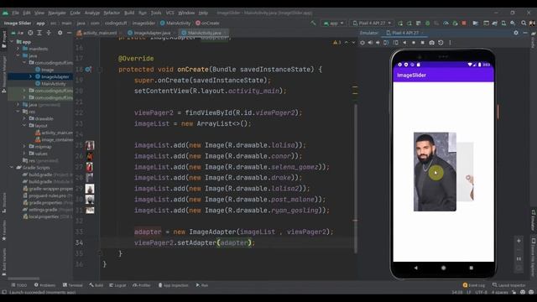Open Project panel settings gear icon

tap(60, 33)
